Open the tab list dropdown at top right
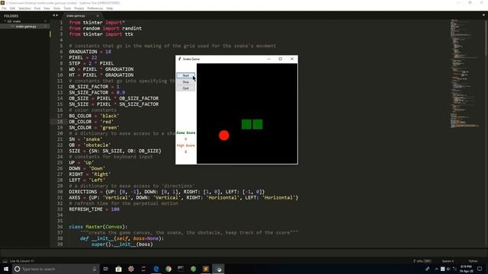The width and height of the screenshot is (488, 274). tap(483, 15)
